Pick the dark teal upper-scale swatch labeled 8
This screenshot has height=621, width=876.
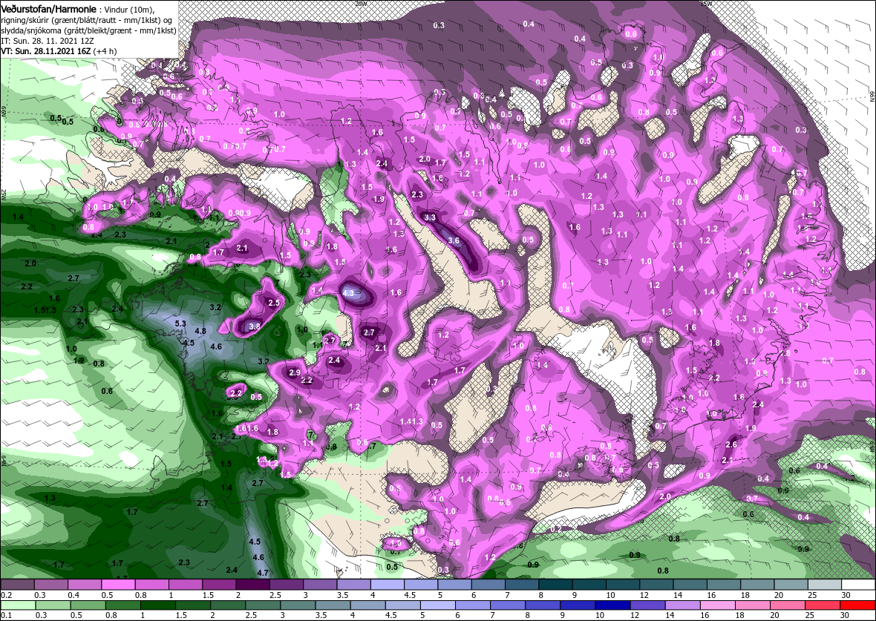point(556,585)
